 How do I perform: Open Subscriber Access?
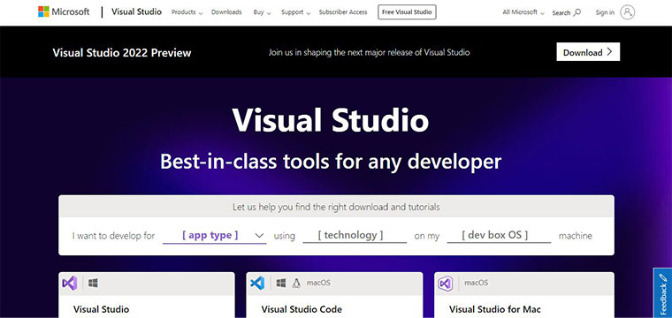coord(343,12)
